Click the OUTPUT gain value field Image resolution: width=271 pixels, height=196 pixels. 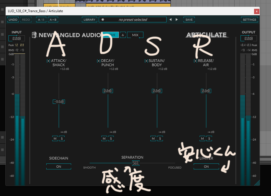pos(248,38)
